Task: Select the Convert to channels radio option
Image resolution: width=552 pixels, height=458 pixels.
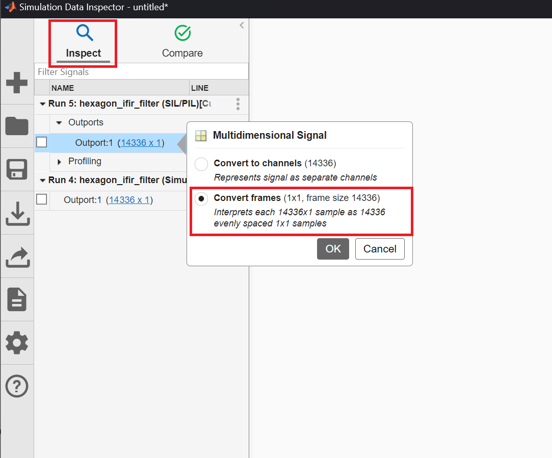Action: pos(201,164)
